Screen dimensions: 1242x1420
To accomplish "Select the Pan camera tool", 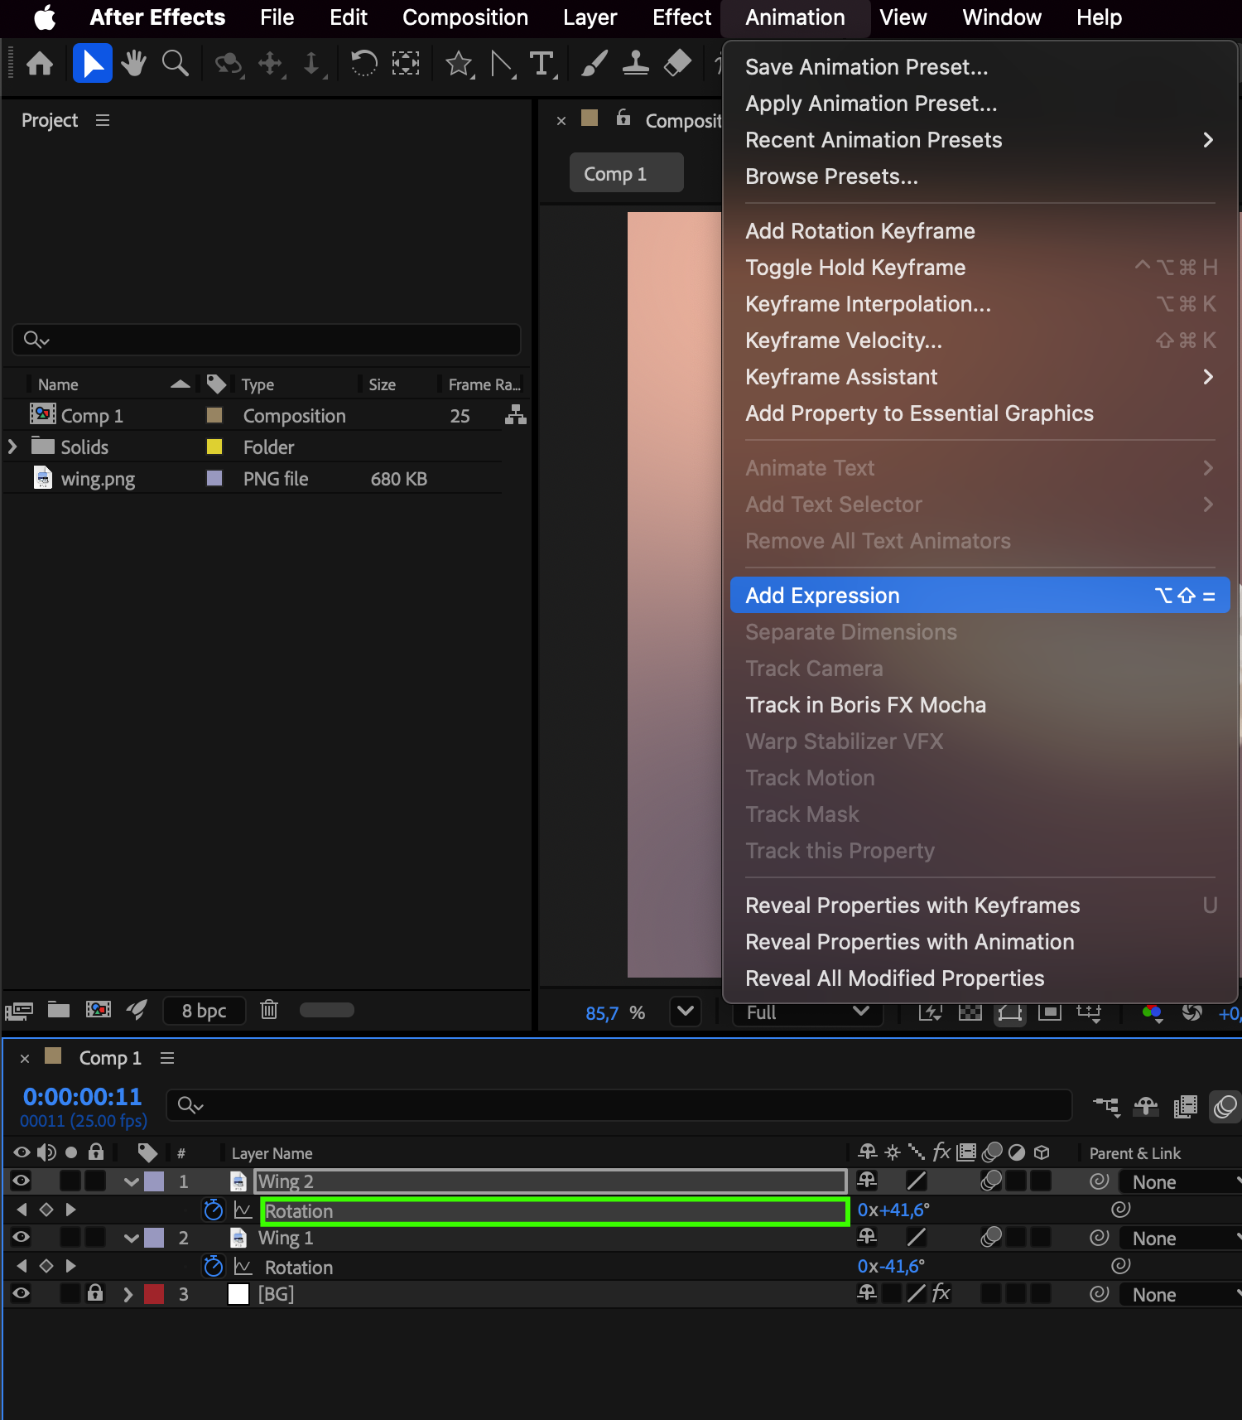I will coord(271,64).
